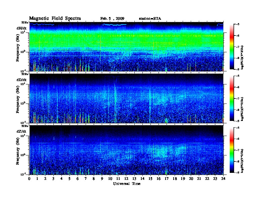
Task: Click the "18" tick on the Universal Time axis
Action: [175, 179]
